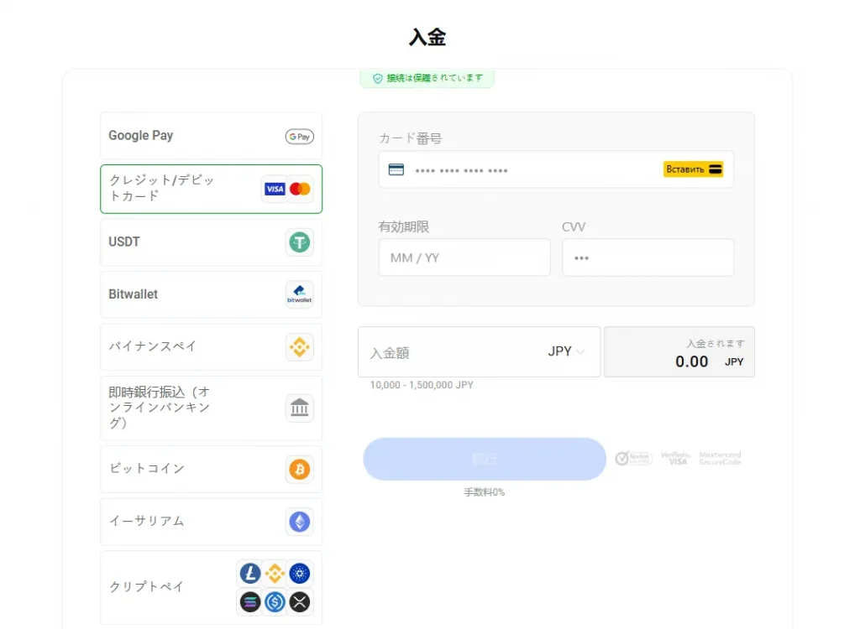This screenshot has height=629, width=860.
Task: Click the 手数料0% fee text
Action: coord(485,492)
